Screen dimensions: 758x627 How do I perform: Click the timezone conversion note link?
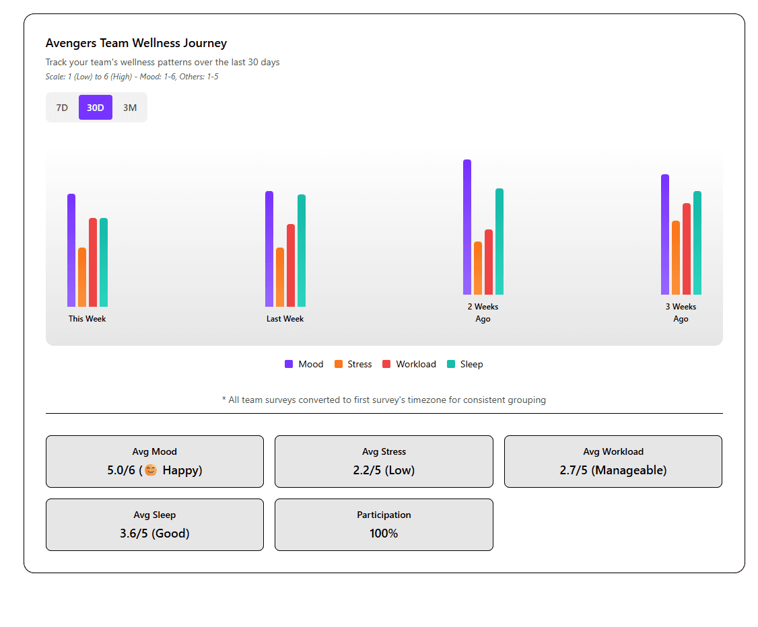[384, 400]
